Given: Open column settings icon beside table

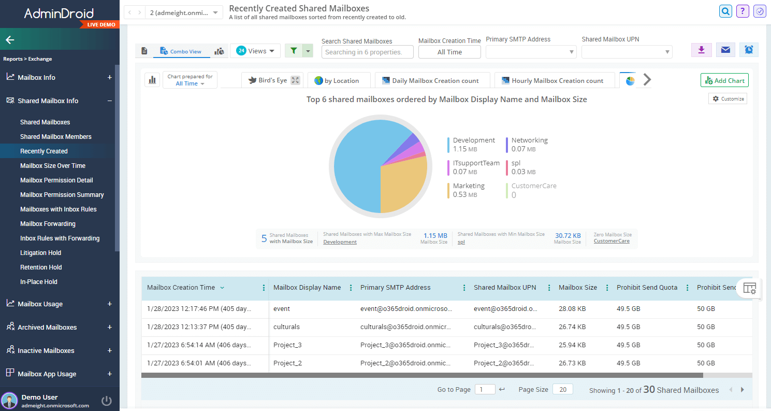Looking at the screenshot, I should click(x=749, y=289).
